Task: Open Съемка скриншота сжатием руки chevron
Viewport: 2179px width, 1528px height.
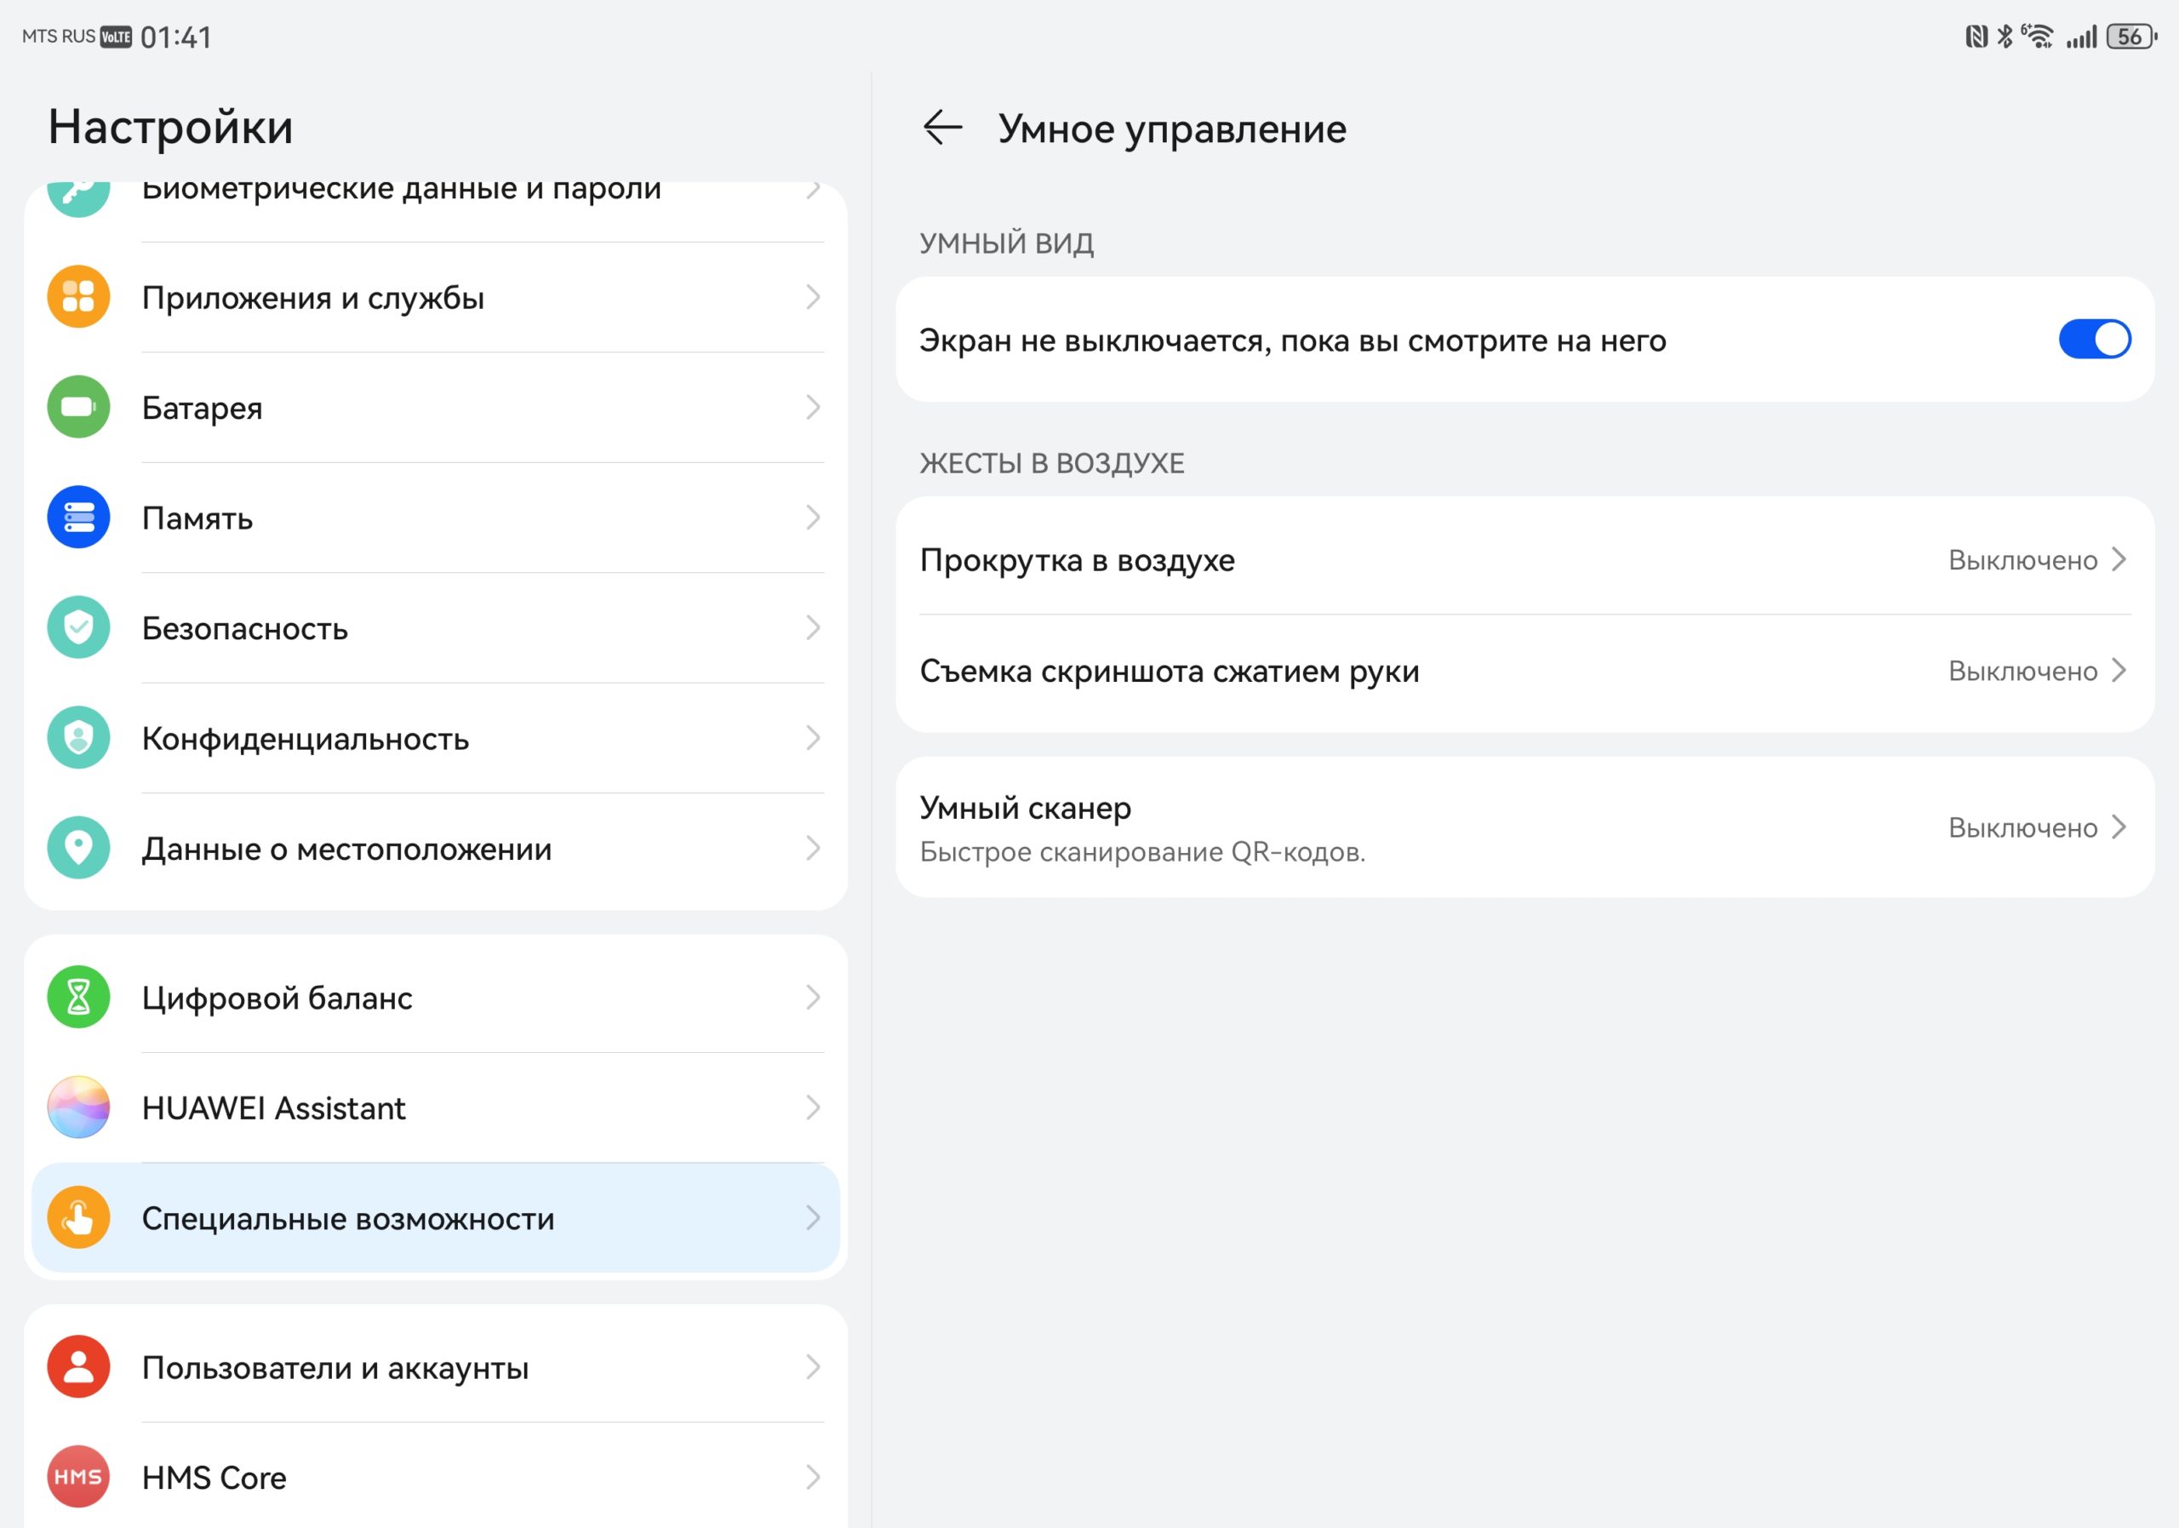Action: 2119,671
